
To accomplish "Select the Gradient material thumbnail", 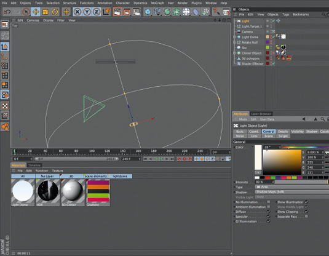I will (98, 193).
